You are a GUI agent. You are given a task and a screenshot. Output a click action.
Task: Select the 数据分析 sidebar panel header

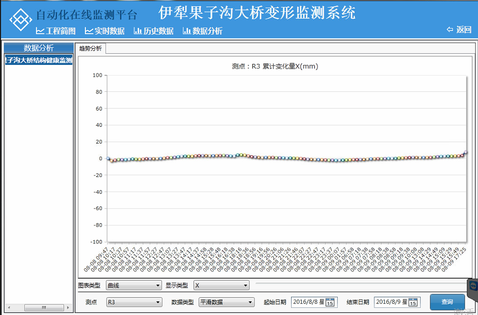coord(39,48)
